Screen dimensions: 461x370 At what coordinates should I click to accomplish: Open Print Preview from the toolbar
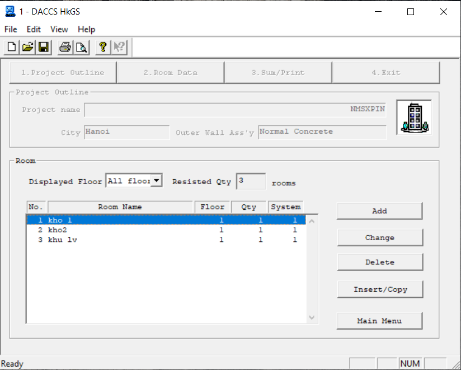tap(81, 48)
